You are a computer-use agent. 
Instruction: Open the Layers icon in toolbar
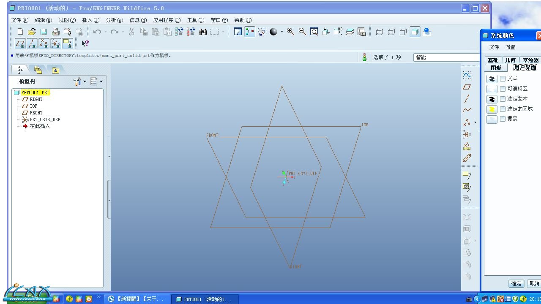(350, 32)
